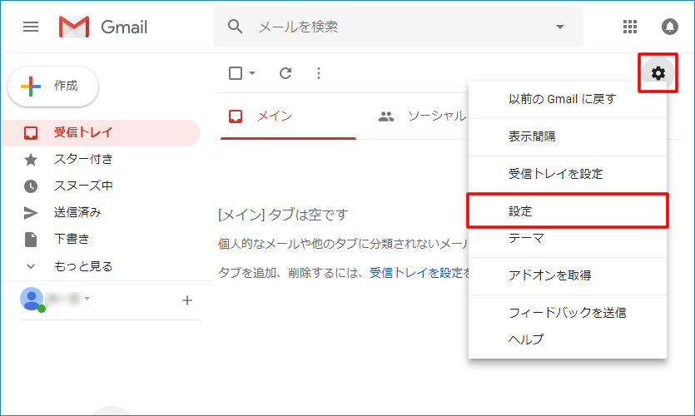The image size is (695, 416).
Task: Open the notifications bell icon
Action: tap(670, 27)
